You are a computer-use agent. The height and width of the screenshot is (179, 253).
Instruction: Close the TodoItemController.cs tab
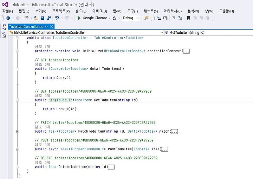[x=52, y=27]
